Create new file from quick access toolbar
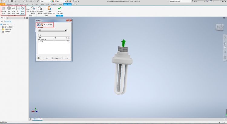Image resolution: width=227 pixels, height=124 pixels. (x=5, y=1)
